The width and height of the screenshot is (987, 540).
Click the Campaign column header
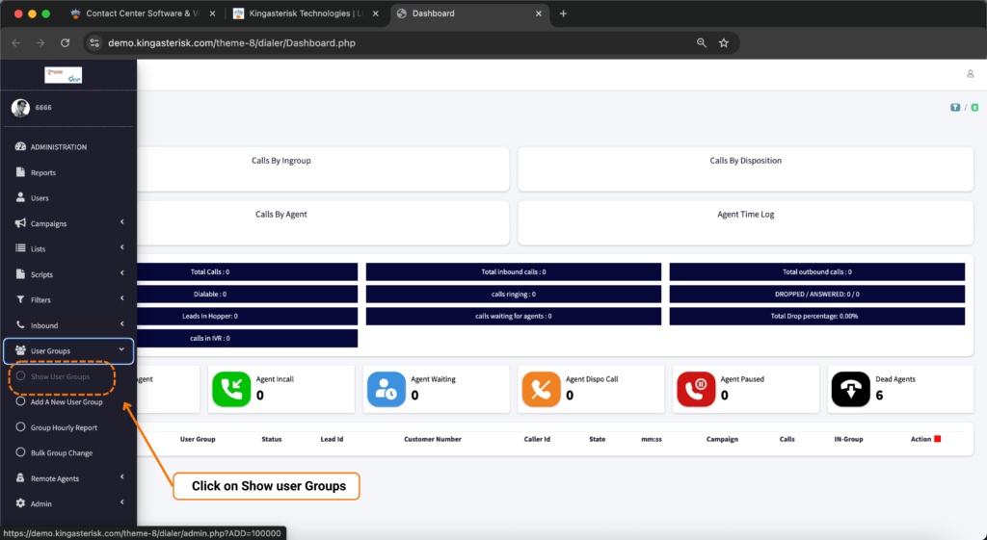[722, 439]
